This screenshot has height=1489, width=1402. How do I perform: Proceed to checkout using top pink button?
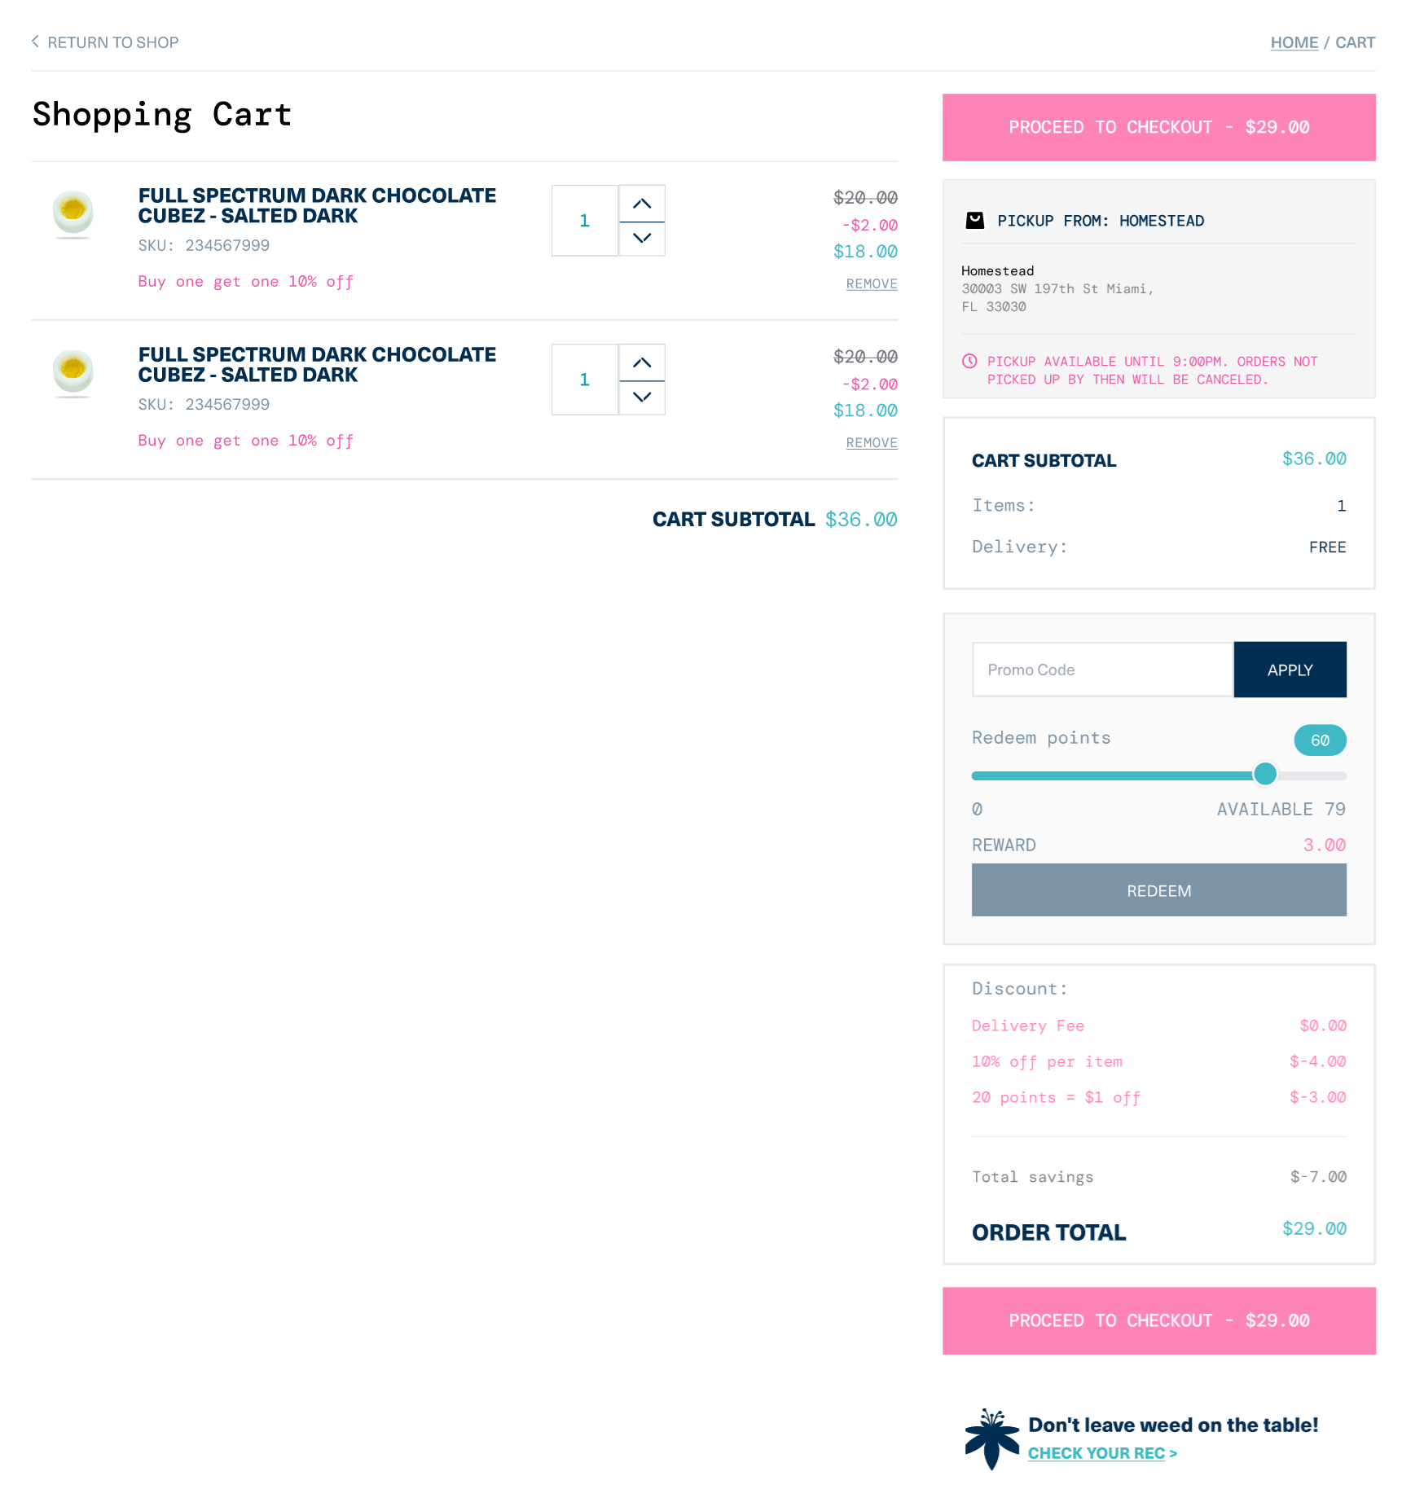[1158, 127]
